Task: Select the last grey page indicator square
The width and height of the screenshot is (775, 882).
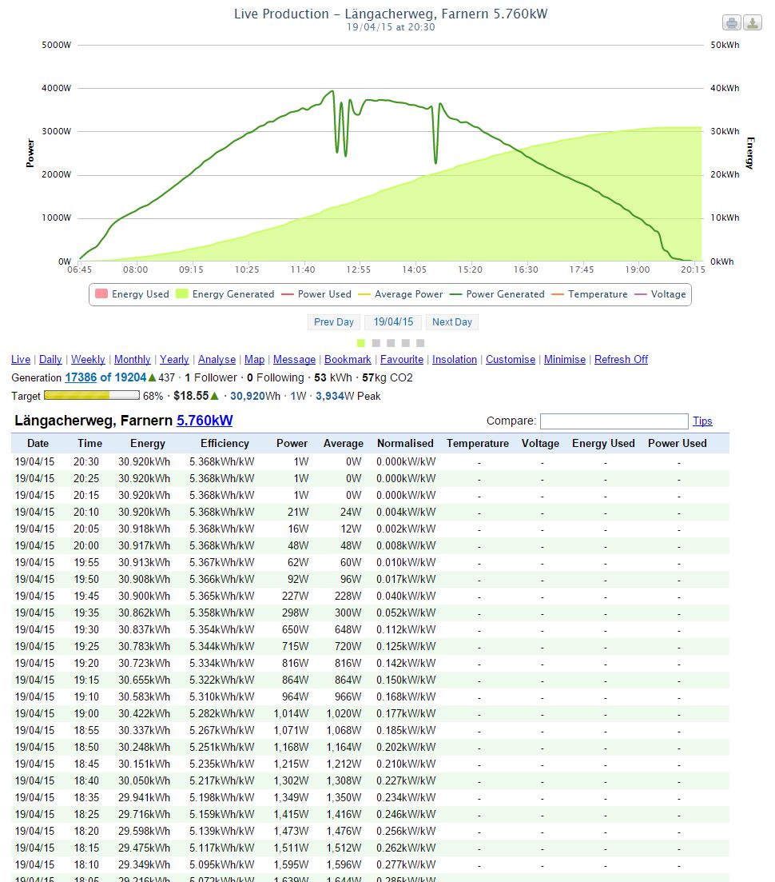Action: point(420,343)
